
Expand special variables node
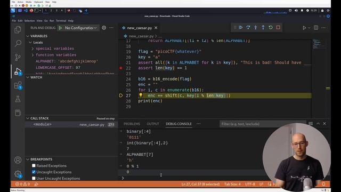[33, 49]
